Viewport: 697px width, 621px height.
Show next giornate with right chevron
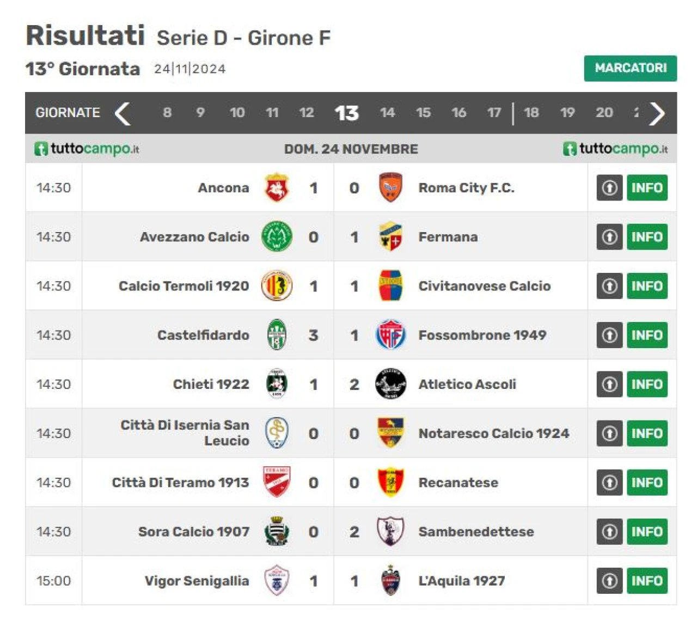(x=657, y=113)
